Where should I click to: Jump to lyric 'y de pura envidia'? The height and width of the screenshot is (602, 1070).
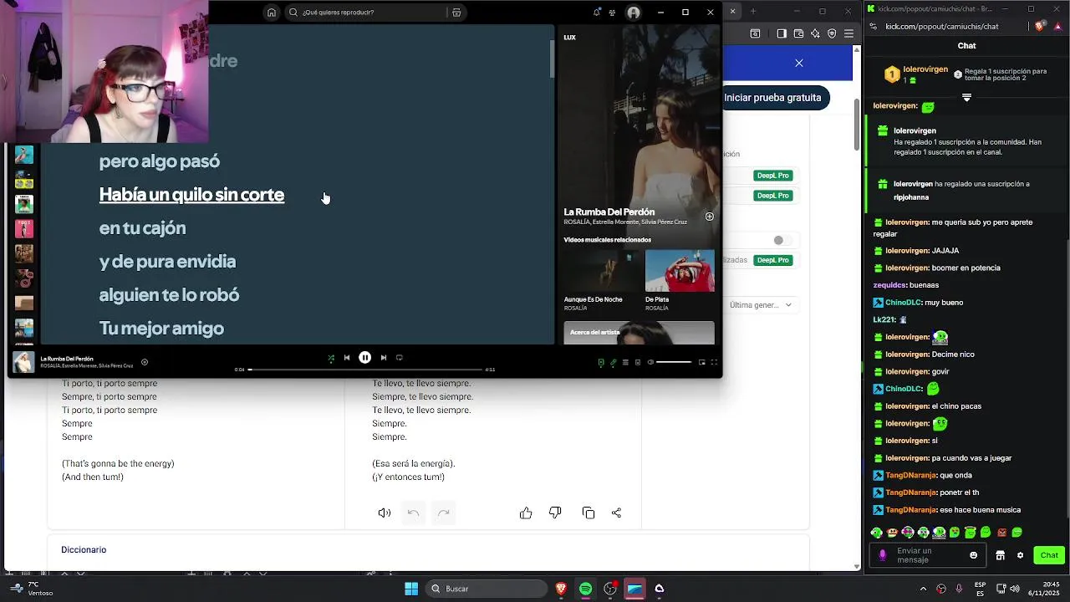click(x=167, y=262)
